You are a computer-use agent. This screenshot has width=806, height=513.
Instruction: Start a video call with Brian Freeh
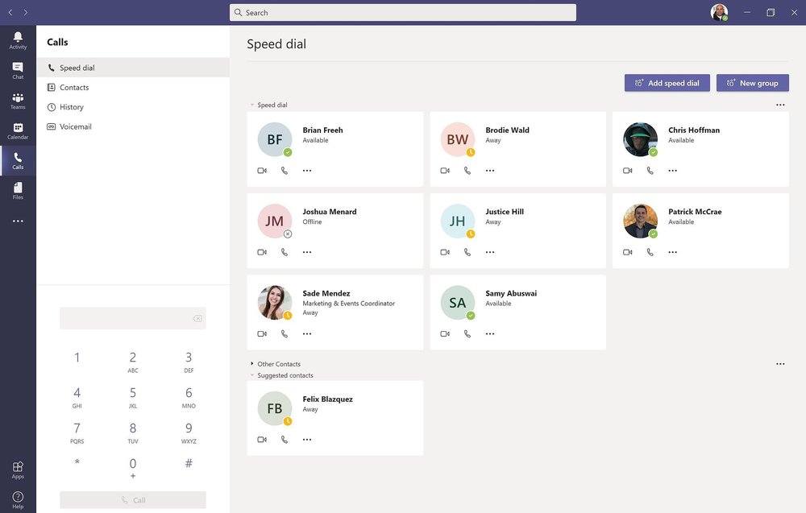[261, 170]
